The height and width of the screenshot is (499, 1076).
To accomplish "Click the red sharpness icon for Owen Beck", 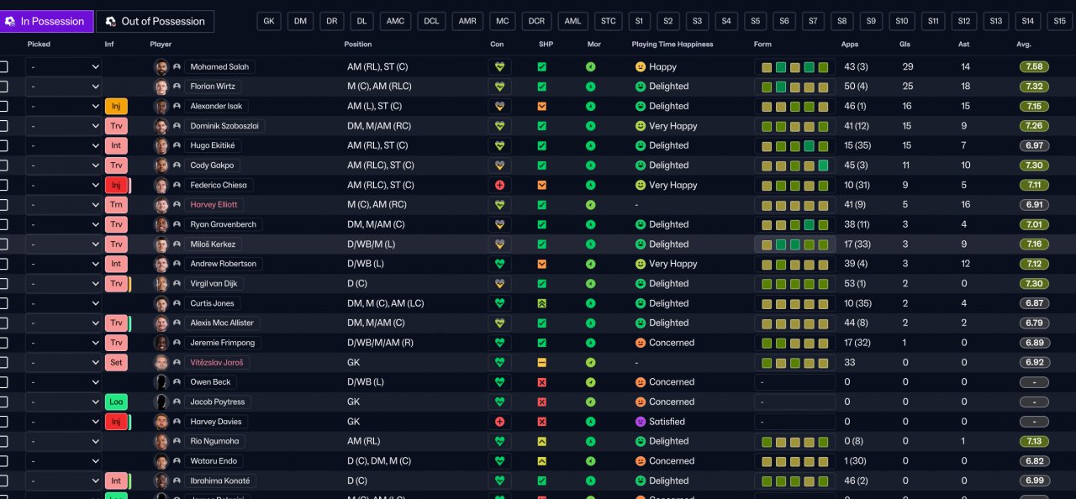I will (541, 382).
